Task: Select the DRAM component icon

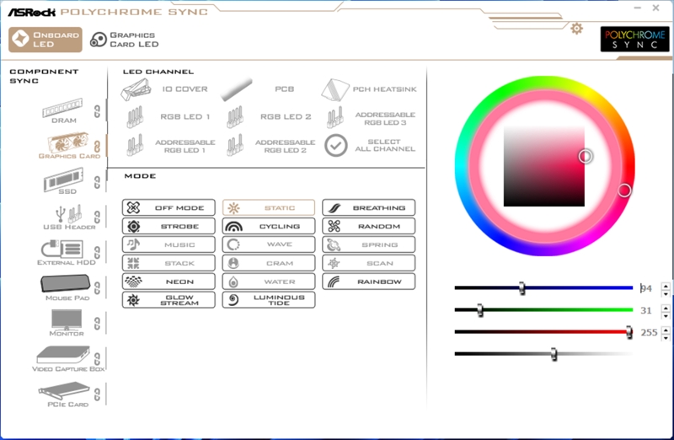Action: pos(62,108)
